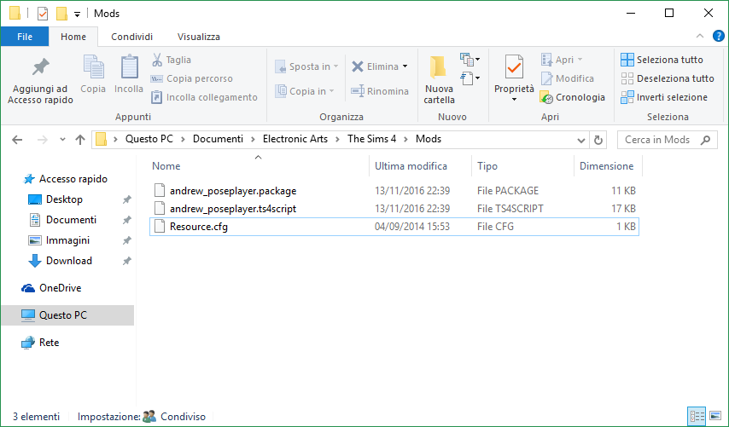This screenshot has height=427, width=729.
Task: Refresh the Mods folder
Action: click(x=598, y=140)
